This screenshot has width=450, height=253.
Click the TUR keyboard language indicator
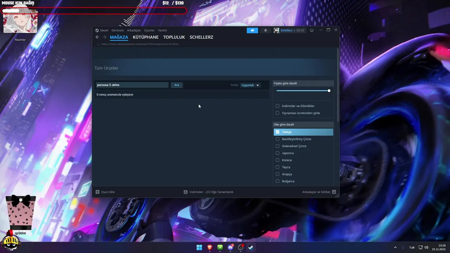tap(412, 247)
